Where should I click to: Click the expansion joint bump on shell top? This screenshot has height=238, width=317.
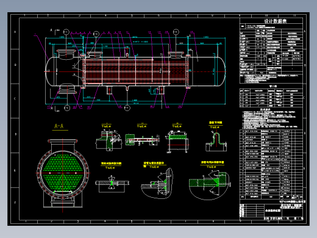pos(127,55)
